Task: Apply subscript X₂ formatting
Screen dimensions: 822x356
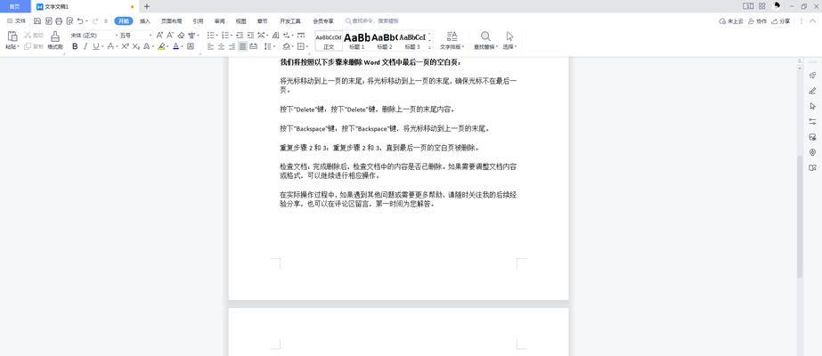Action: click(x=135, y=46)
